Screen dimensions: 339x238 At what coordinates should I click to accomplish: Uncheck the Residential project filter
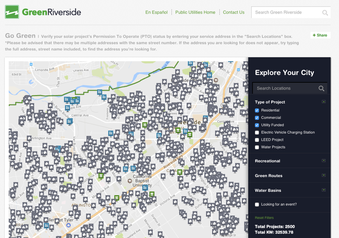pos(257,110)
